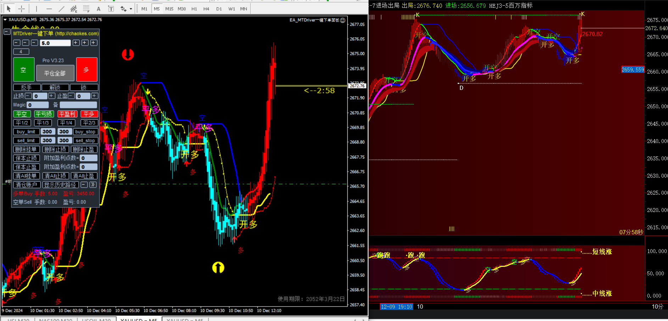The width and height of the screenshot is (668, 321).
Task: Expand the XAUUSD.p,M5 chart title triangle
Action: (5, 20)
